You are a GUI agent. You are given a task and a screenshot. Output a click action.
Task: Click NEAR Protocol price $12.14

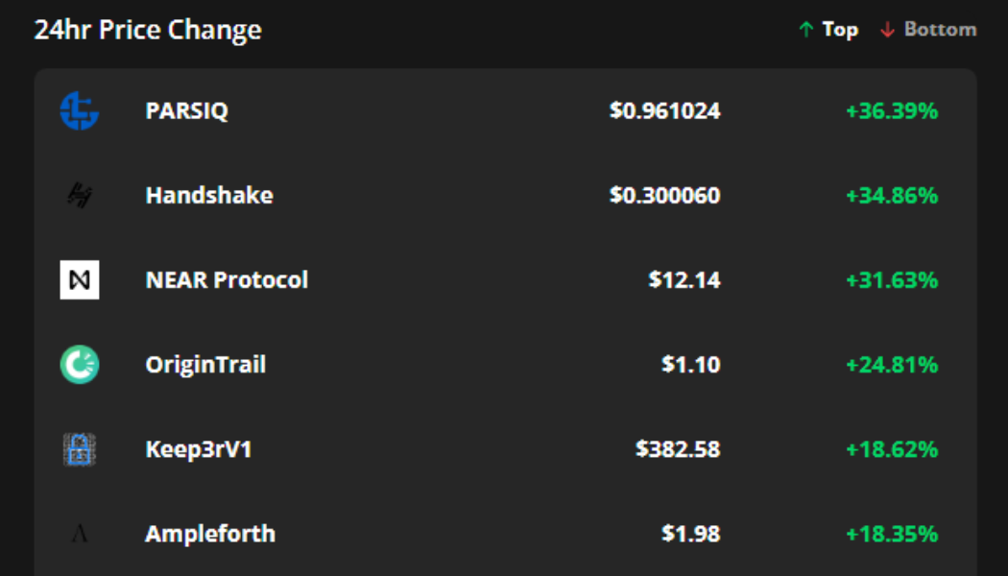click(x=684, y=280)
